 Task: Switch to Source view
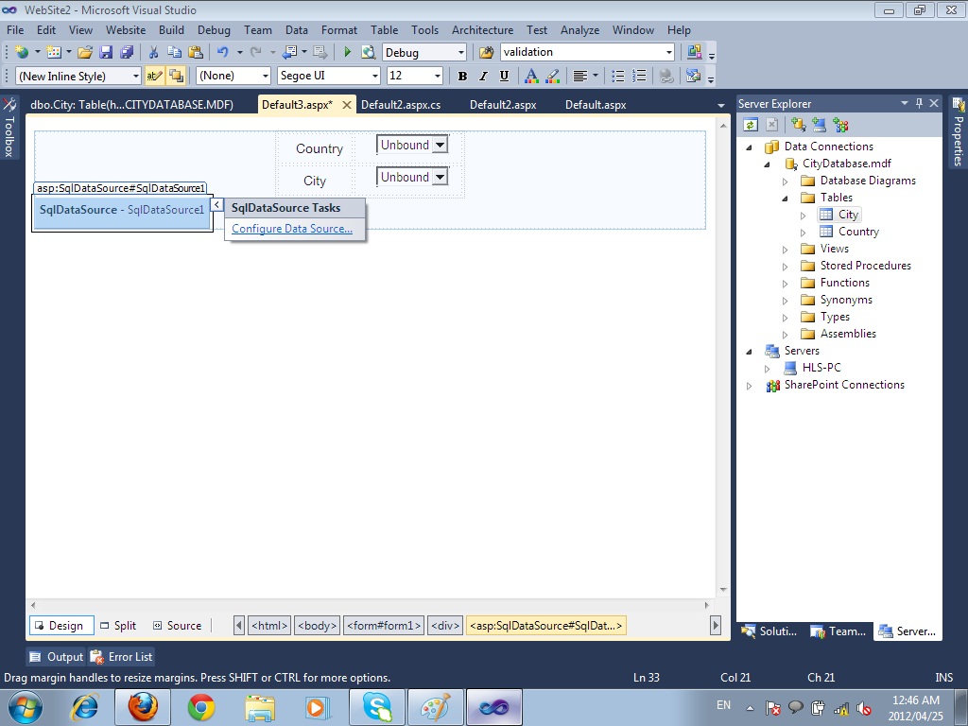177,626
